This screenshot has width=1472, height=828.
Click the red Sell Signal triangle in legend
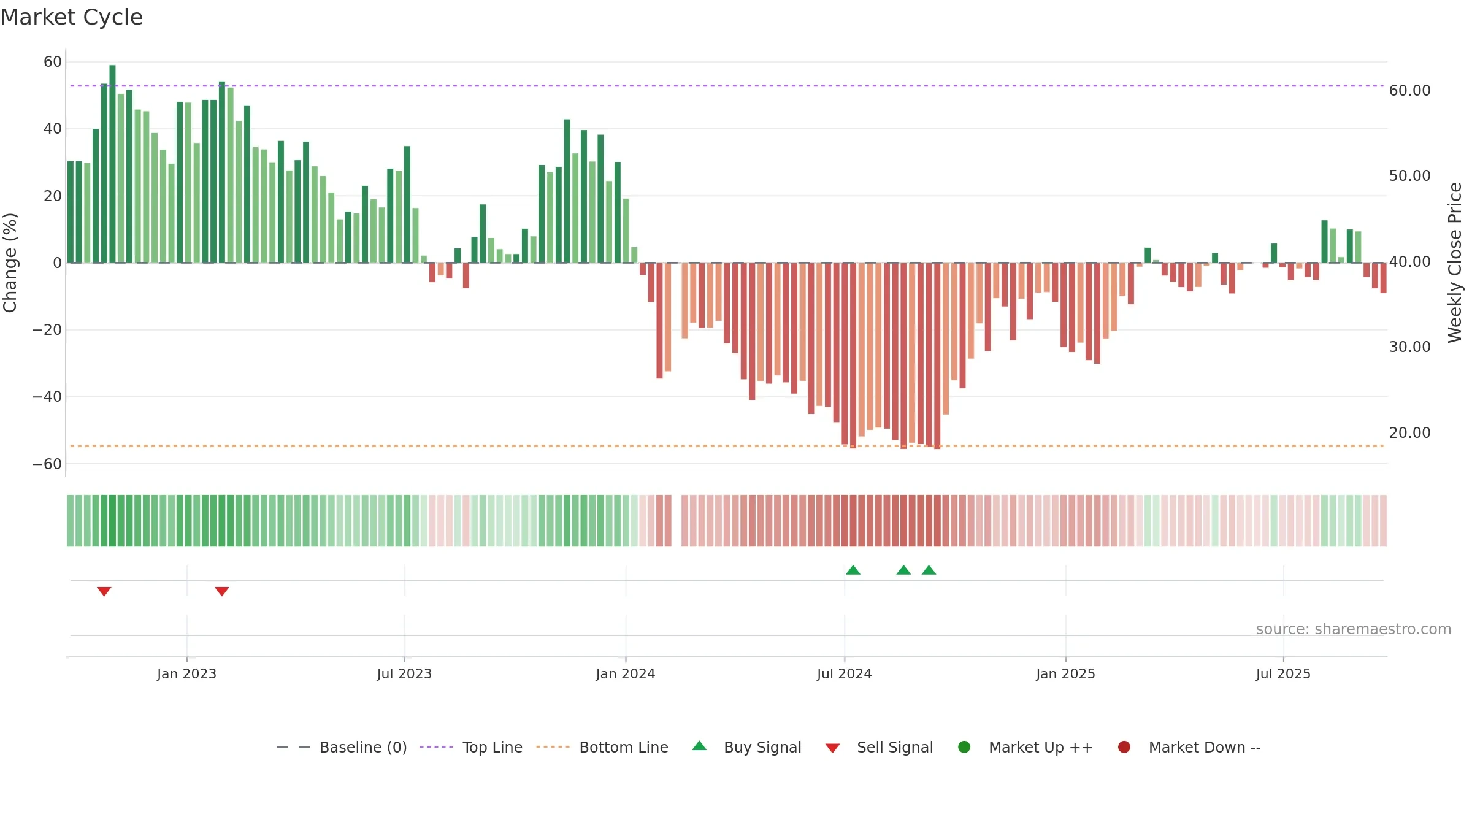tap(832, 748)
